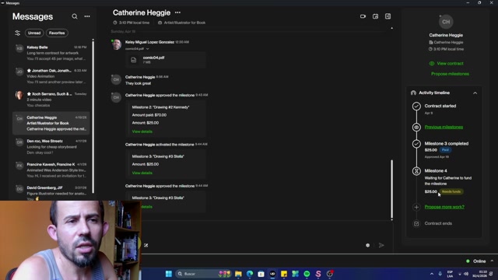
Task: Click Kelsy Miguel Lopez Gonzalez avatar
Action: pyautogui.click(x=116, y=44)
